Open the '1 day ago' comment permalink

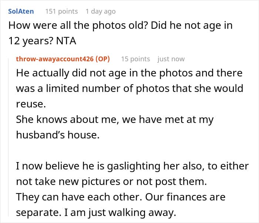pyautogui.click(x=100, y=11)
